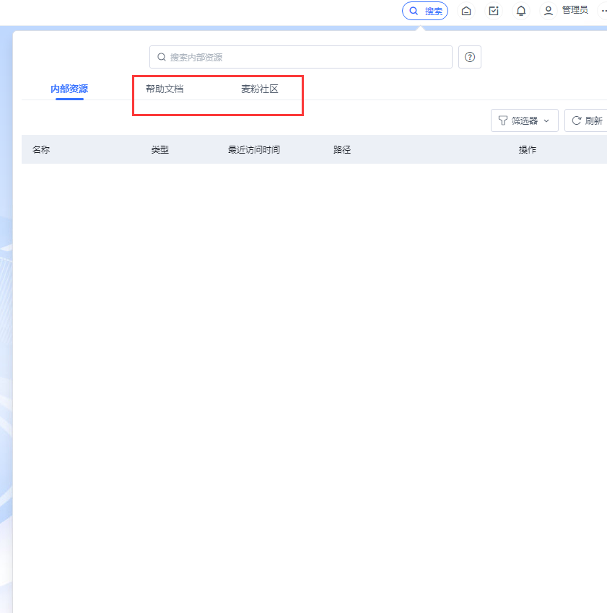Switch to the 帮助文档 tab
Viewport: 607px width, 613px height.
click(165, 89)
